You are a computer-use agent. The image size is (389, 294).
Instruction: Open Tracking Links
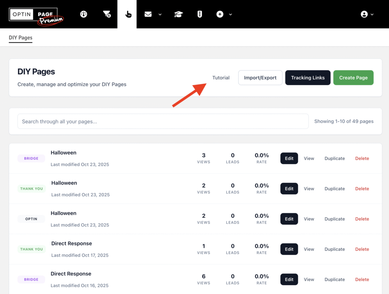tap(308, 77)
